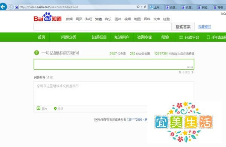The width and height of the screenshot is (226, 147).
Task: Select 手机知道 in the green menu bar
Action: (x=216, y=37)
